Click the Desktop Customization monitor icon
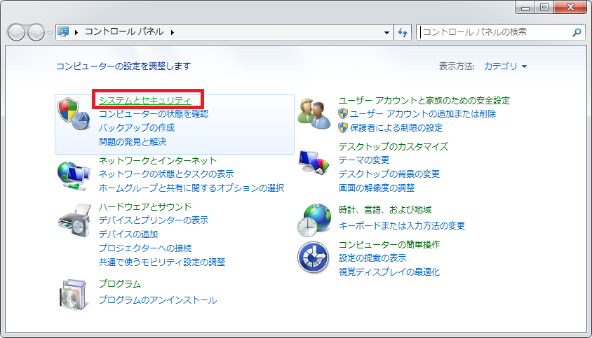The height and width of the screenshot is (338, 592). pos(314,165)
